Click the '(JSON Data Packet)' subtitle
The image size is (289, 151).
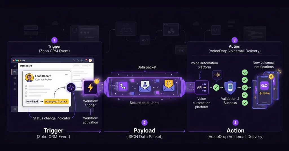pos(144,137)
